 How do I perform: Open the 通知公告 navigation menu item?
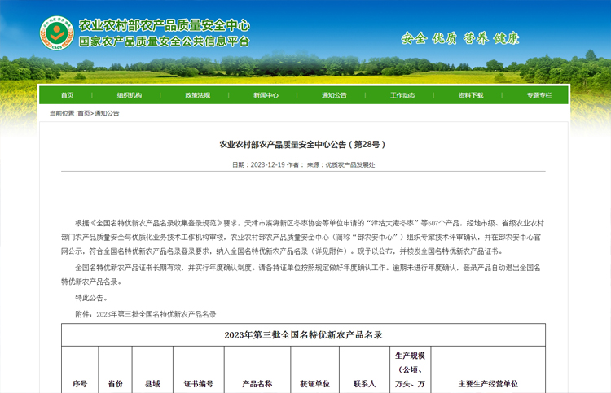click(334, 95)
